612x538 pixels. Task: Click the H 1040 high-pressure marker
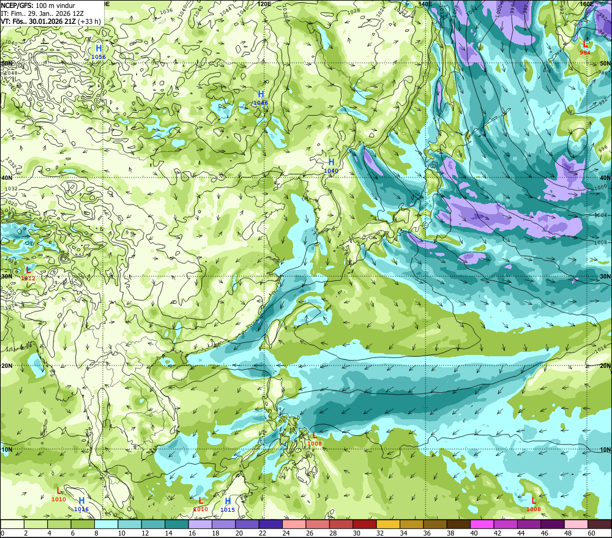click(x=331, y=165)
